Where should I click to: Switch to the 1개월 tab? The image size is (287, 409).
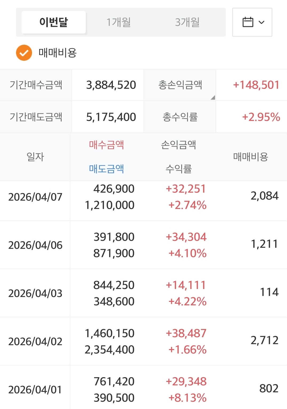(119, 22)
